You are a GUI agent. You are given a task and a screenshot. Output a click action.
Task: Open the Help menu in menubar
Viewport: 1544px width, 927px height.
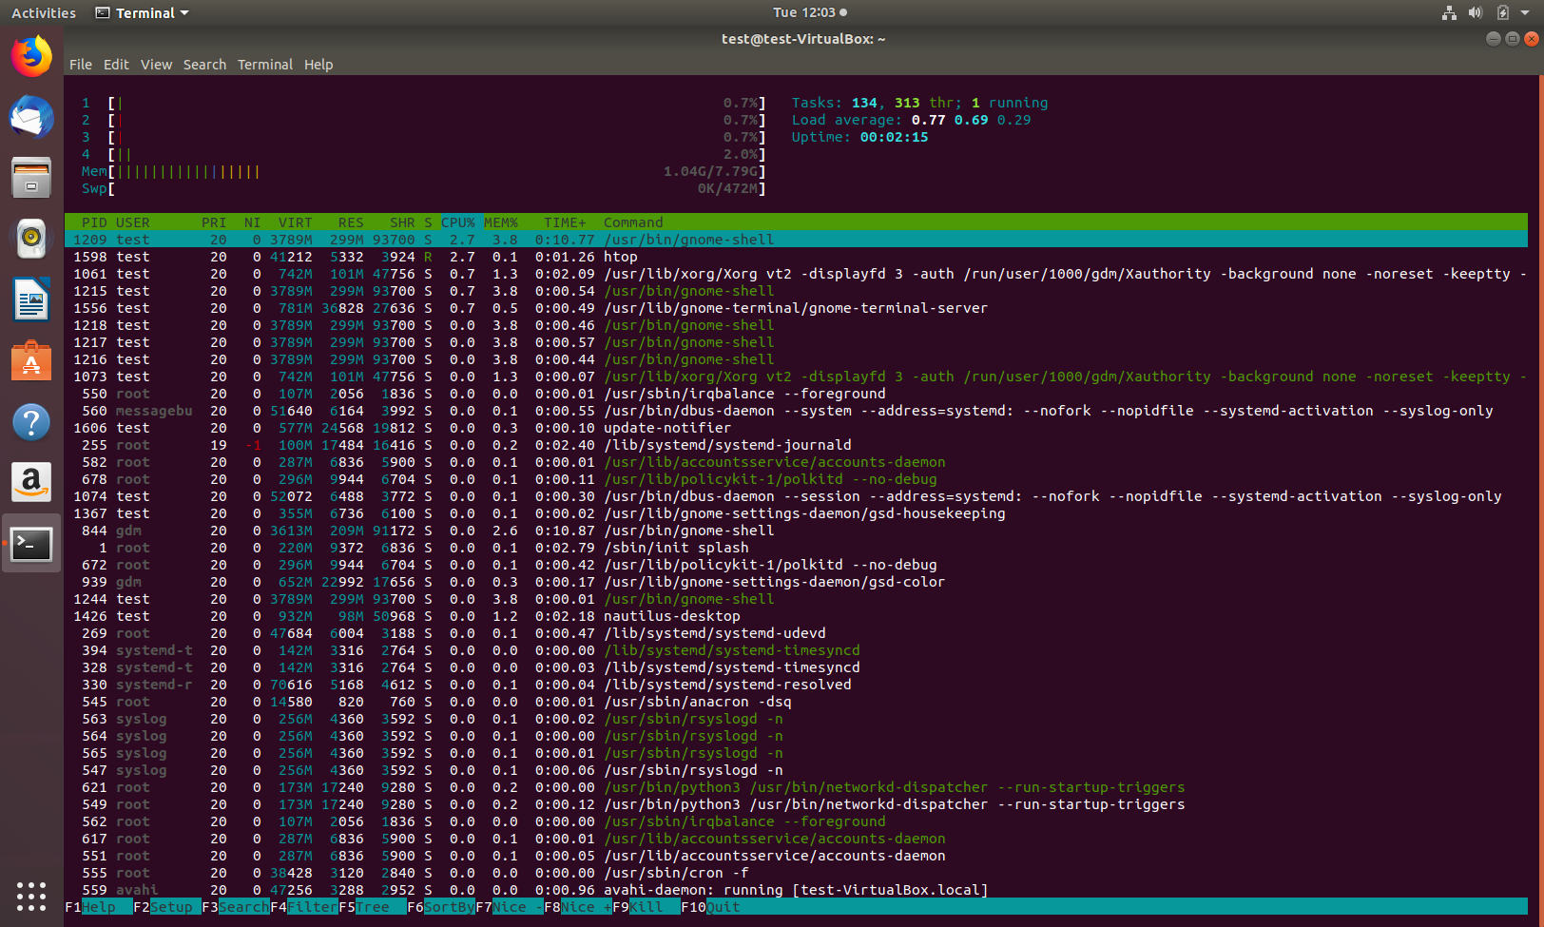coord(318,65)
